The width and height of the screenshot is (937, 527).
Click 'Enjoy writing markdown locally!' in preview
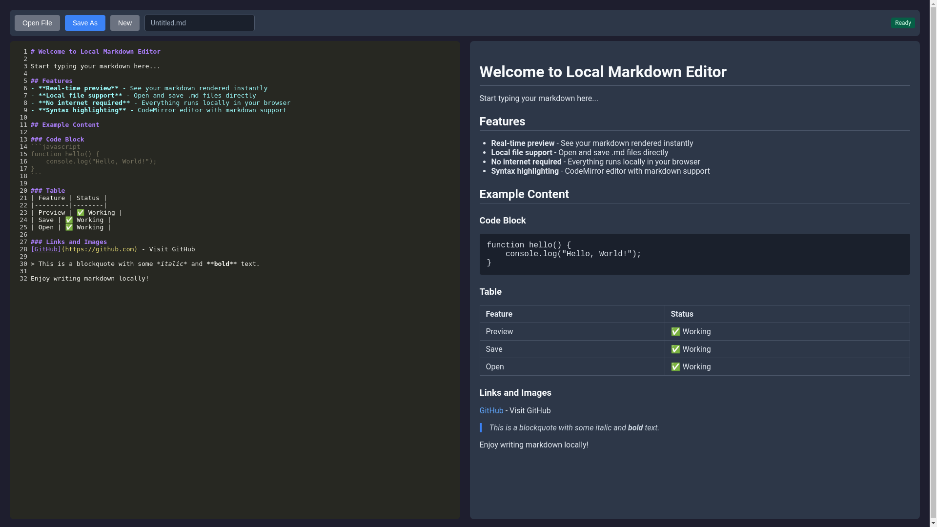tap(534, 445)
